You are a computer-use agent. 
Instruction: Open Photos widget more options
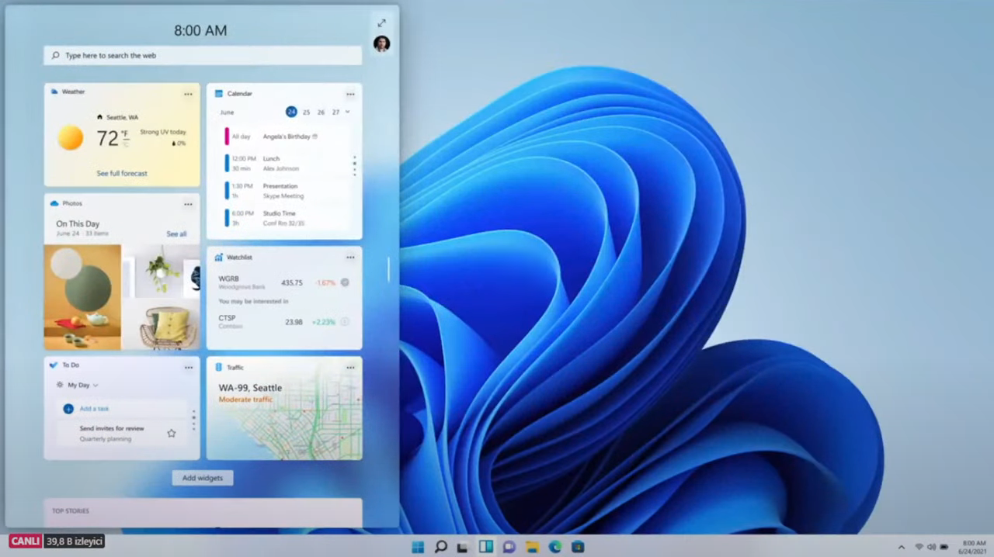coord(188,204)
